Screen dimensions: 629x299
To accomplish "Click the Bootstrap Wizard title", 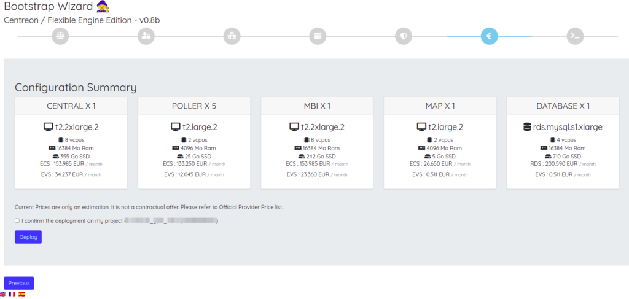I will click(49, 6).
